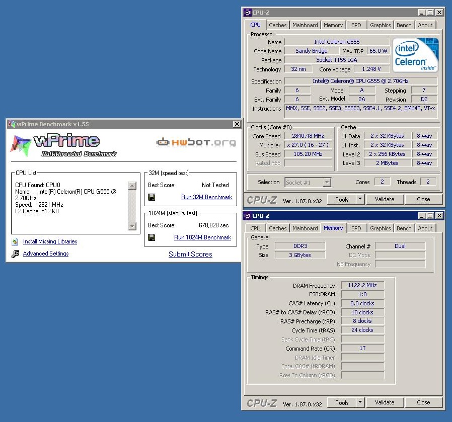
Task: Click the Multiplier value x 27.0
Action: (x=308, y=145)
